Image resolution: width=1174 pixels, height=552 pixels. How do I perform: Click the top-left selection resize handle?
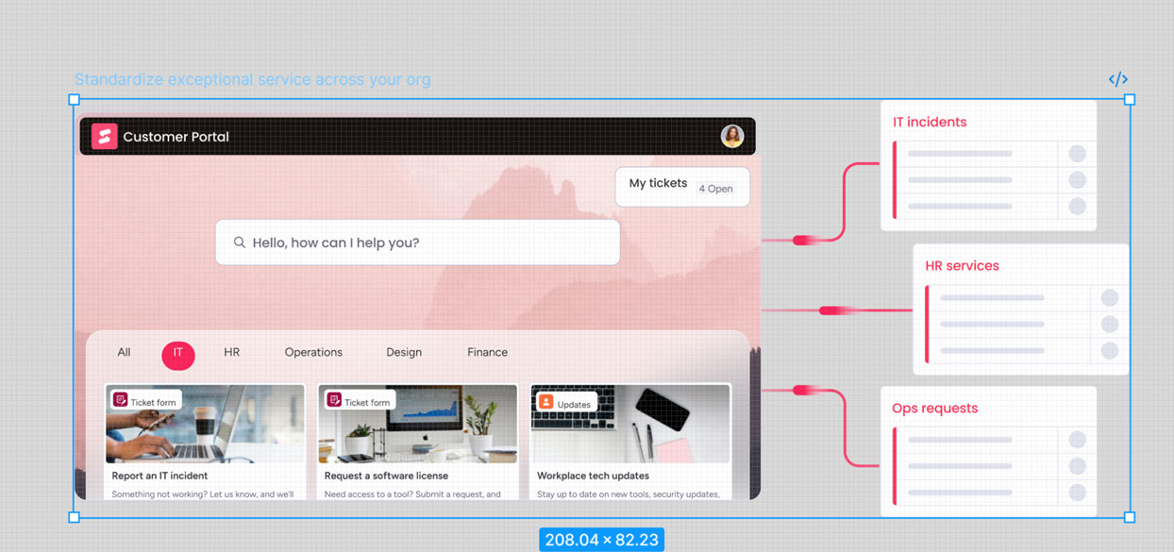[75, 99]
